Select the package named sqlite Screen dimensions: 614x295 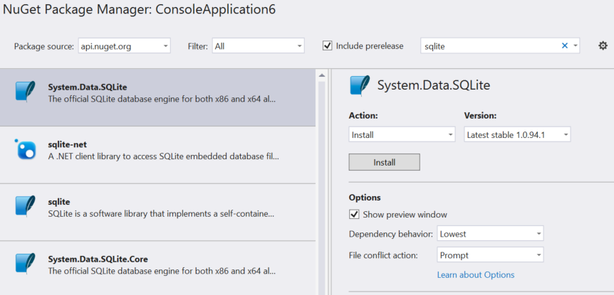[x=58, y=202]
